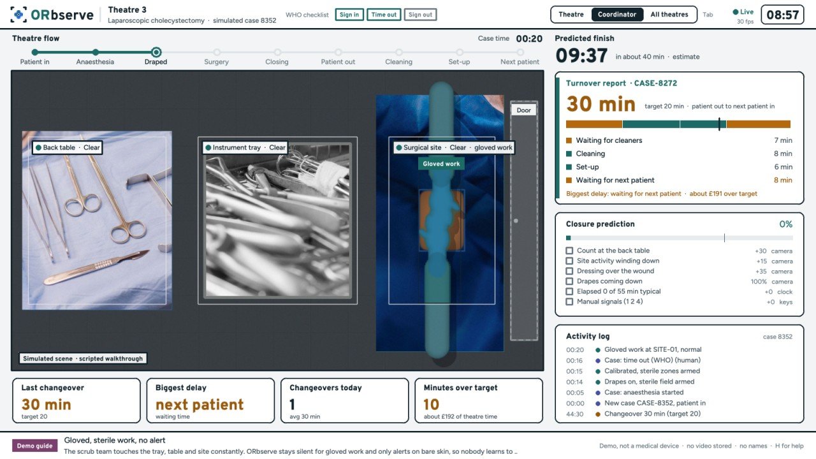Click the Waiting for cleaners legend square
The image size is (816, 459).
pyautogui.click(x=569, y=140)
